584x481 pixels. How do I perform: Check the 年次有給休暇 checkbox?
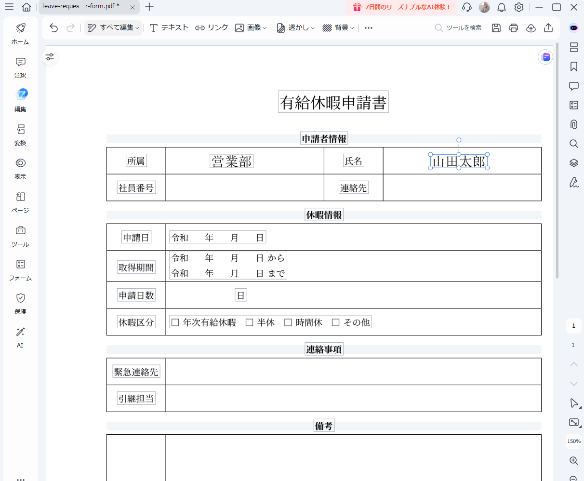[175, 322]
